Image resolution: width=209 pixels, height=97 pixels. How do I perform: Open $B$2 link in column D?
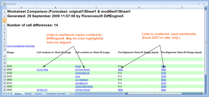[x=120, y=70]
